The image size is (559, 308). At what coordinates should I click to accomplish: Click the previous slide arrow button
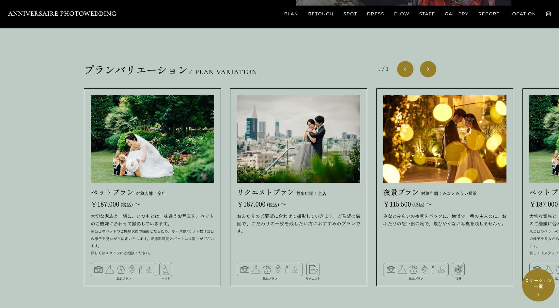pos(405,69)
